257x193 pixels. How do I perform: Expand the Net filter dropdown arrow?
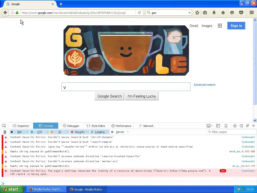[27, 132]
